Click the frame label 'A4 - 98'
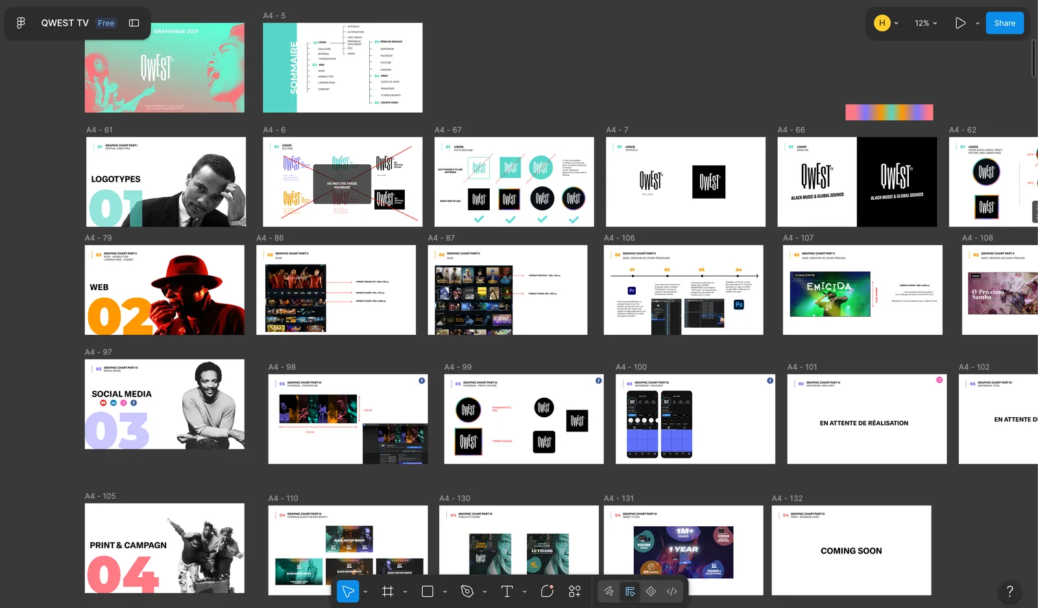The image size is (1038, 608). (x=282, y=367)
